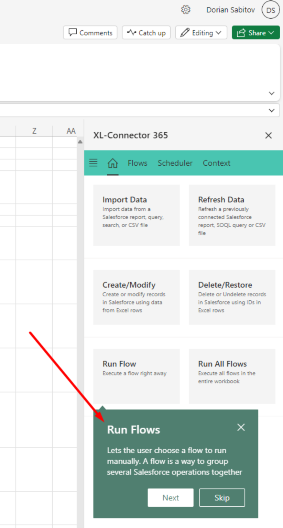Select the Home icon in XL-Connector 365

coord(112,163)
